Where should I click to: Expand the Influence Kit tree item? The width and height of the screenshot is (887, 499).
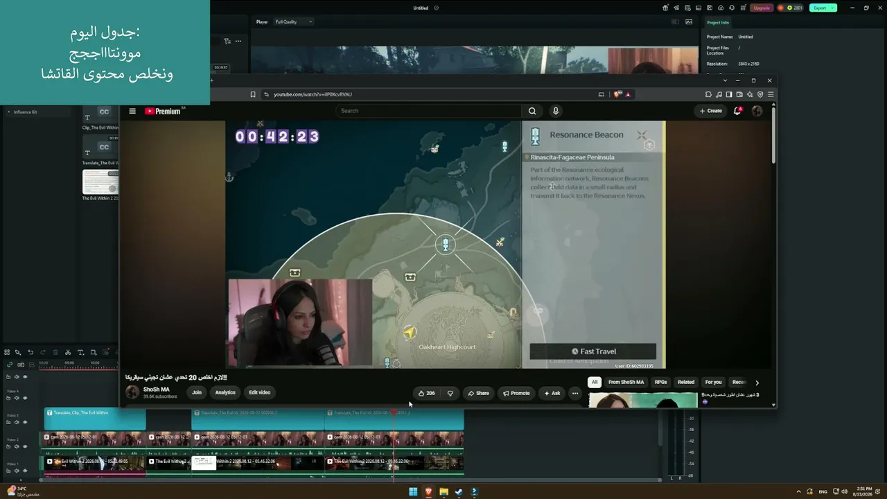[8, 112]
